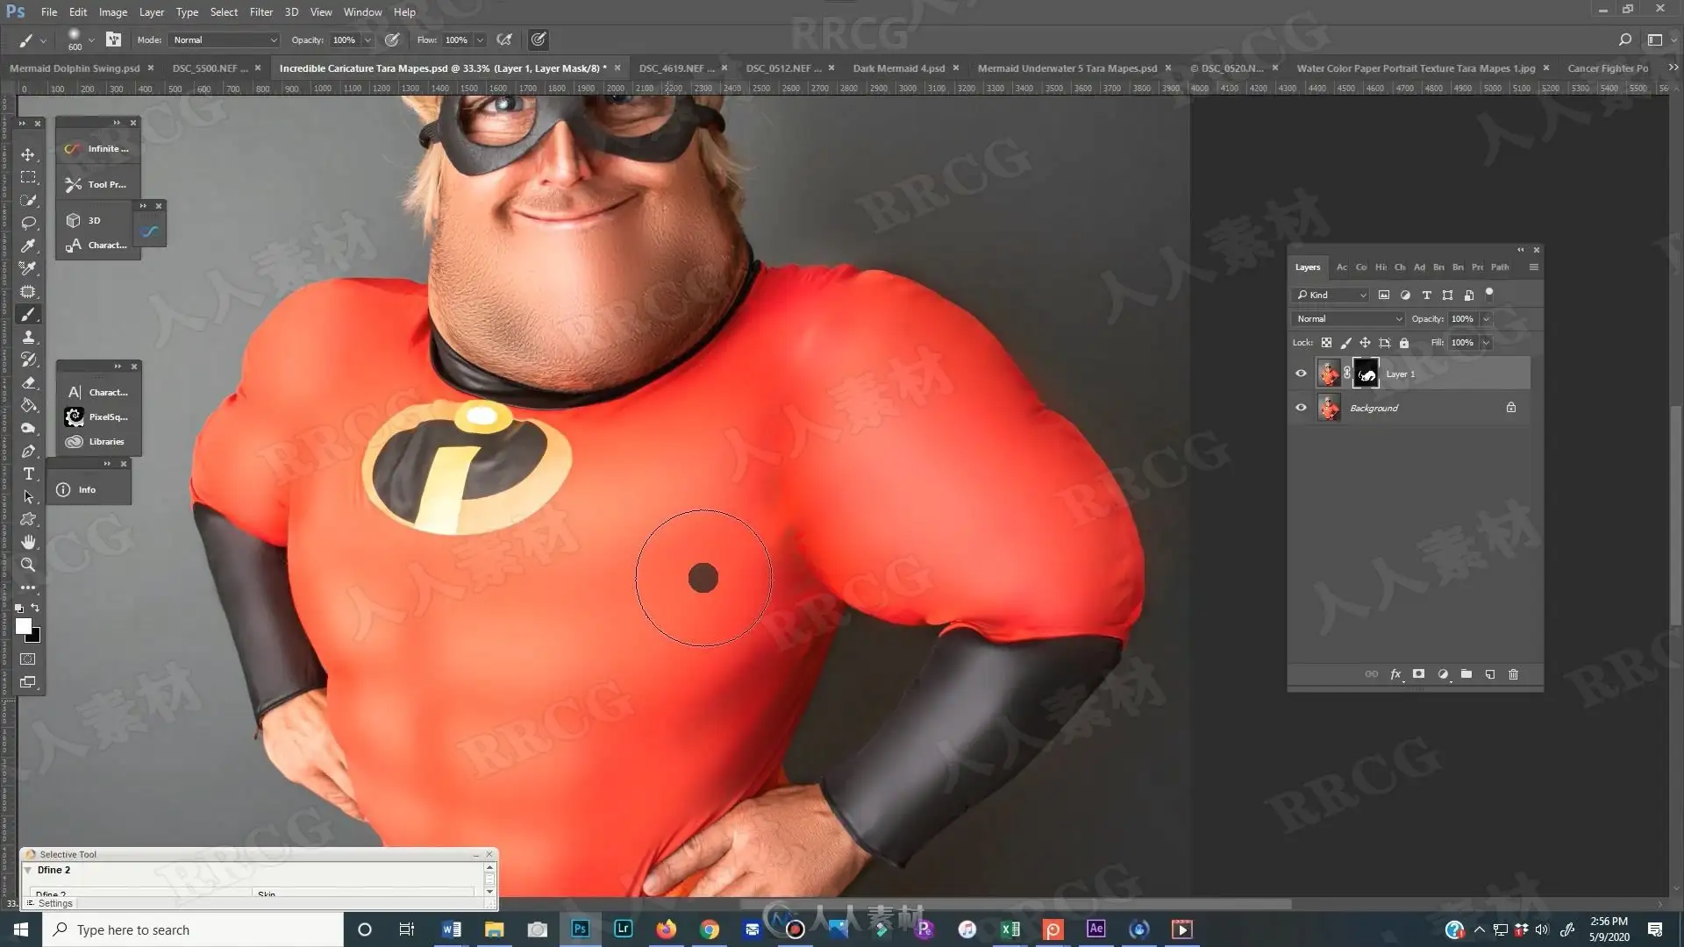Select the Lasso tool
Image resolution: width=1684 pixels, height=947 pixels.
(28, 223)
